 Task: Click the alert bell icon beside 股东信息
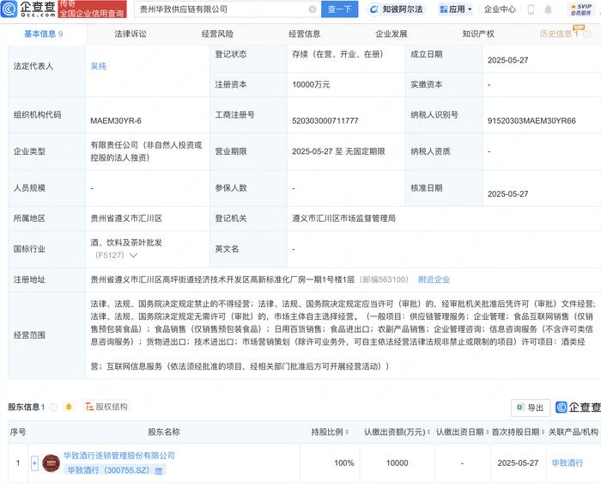coord(69,407)
